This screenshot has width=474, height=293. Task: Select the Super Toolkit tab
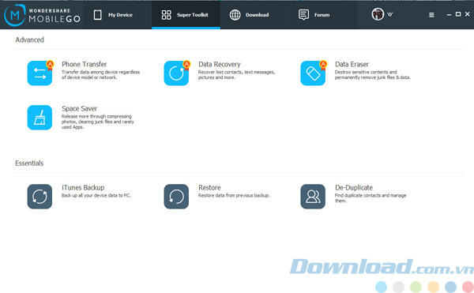tap(186, 15)
